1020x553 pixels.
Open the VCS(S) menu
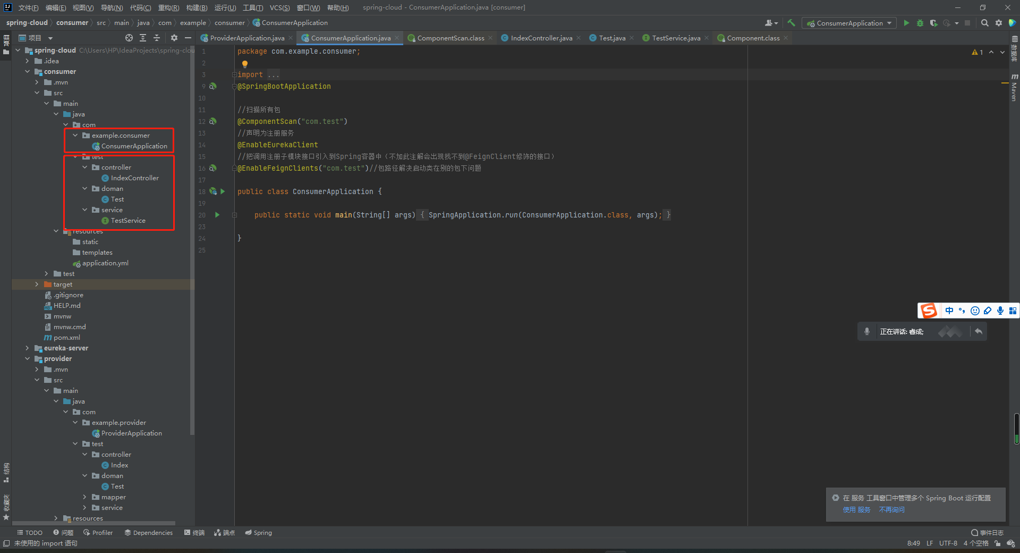click(280, 7)
